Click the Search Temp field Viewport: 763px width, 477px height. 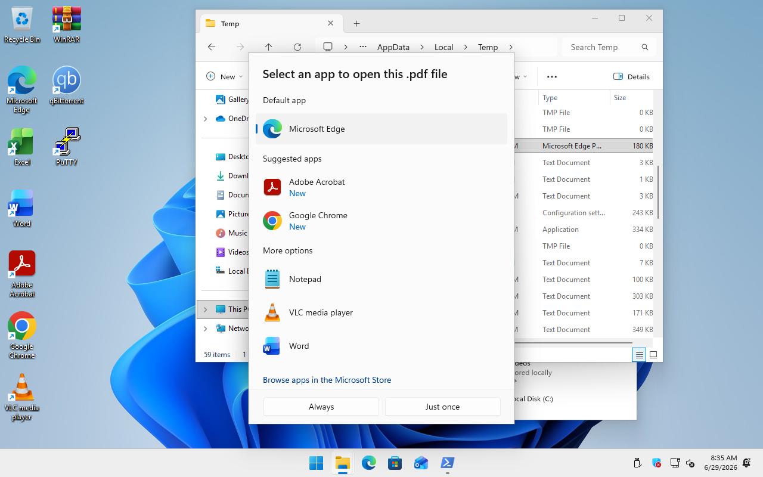coord(609,47)
